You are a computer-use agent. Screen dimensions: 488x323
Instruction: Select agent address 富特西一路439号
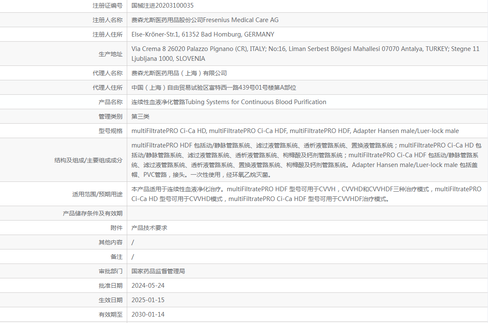[214, 88]
